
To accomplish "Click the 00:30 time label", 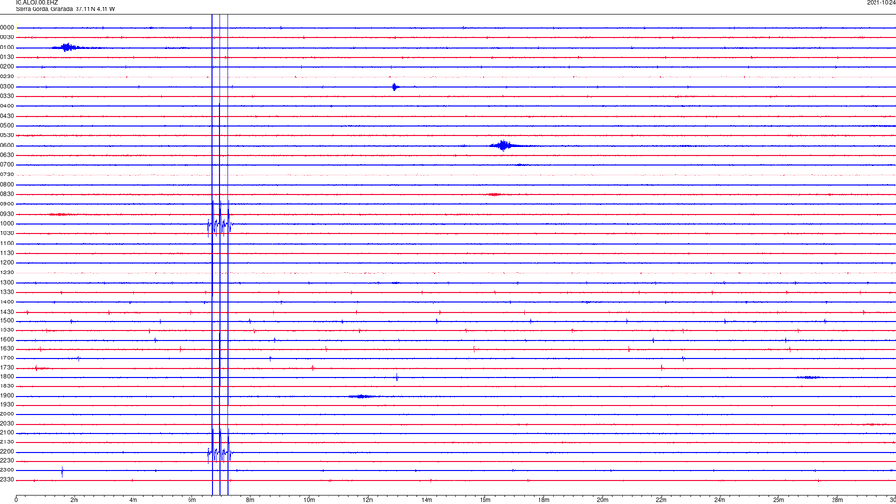I will click(x=7, y=37).
